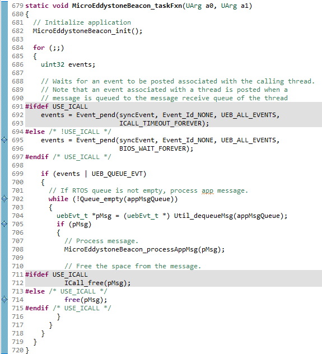
Task: Click the comment 'Process message.'
Action: coord(101,241)
